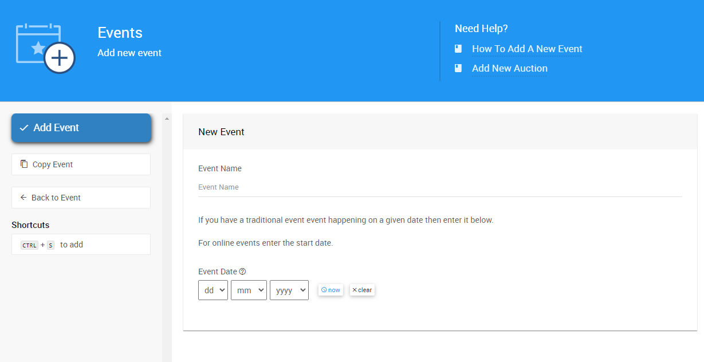Follow the Add New Auction help link
Image resolution: width=704 pixels, height=362 pixels.
509,69
